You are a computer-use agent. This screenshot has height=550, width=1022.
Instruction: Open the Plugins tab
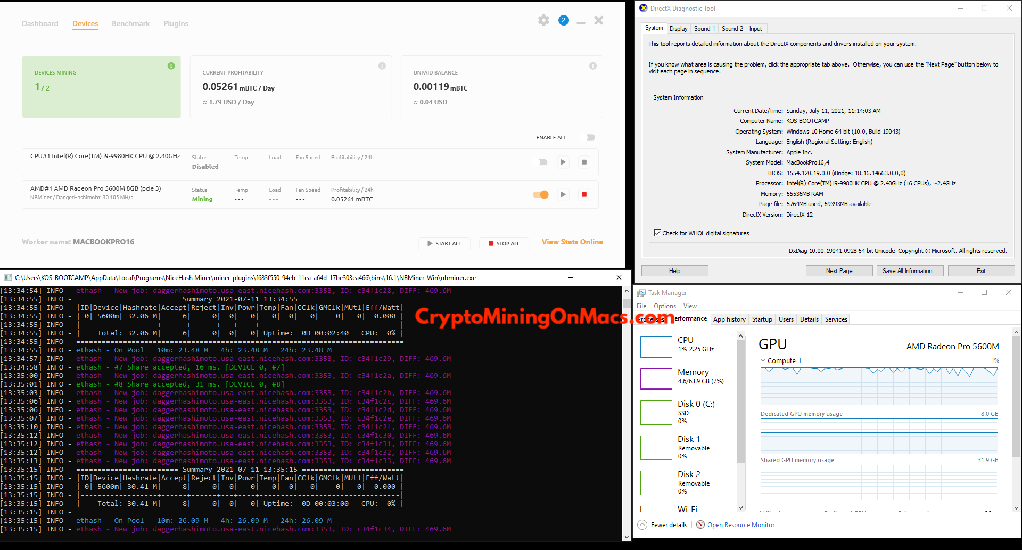tap(176, 23)
